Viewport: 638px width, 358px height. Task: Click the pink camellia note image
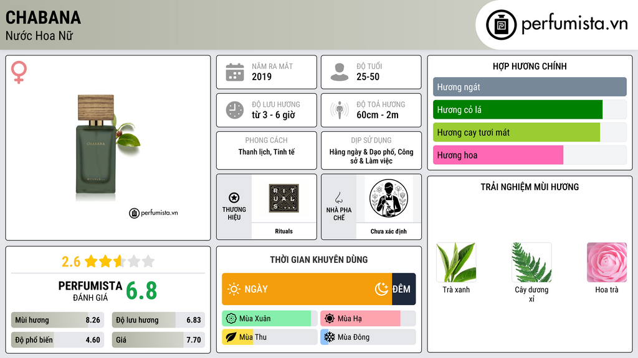point(607,262)
